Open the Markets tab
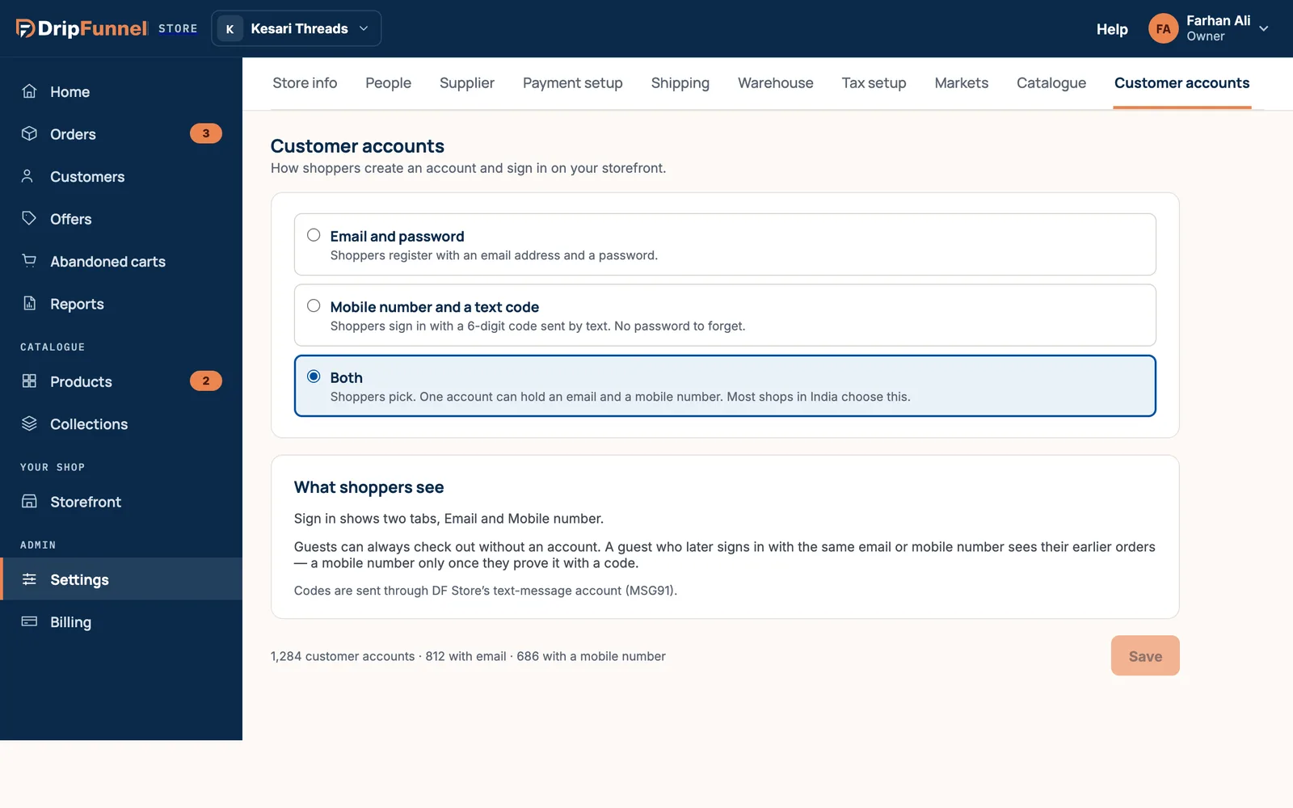This screenshot has height=808, width=1293. tap(961, 83)
